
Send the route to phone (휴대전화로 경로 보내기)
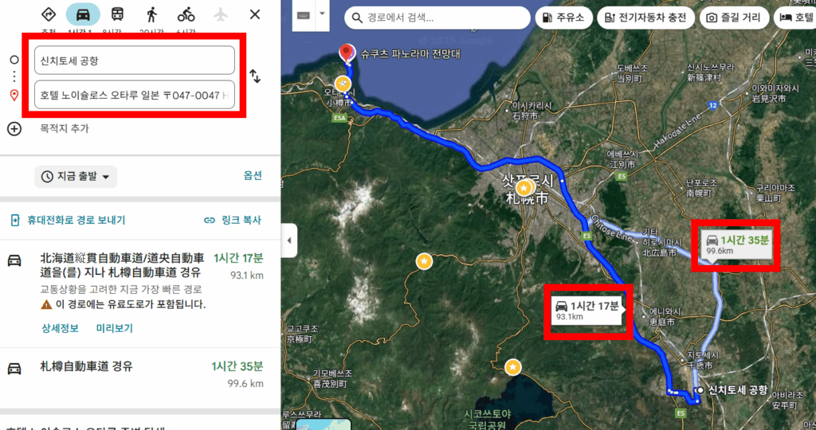pos(69,221)
